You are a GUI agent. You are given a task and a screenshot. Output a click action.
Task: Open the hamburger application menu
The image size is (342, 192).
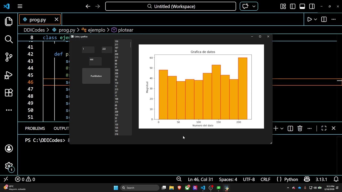pyautogui.click(x=20, y=6)
